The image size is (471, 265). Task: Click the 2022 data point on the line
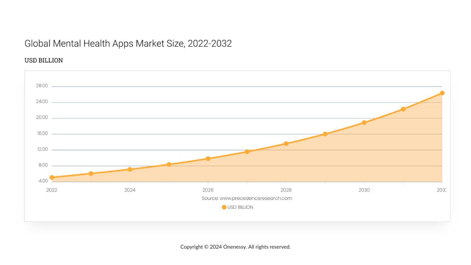[x=52, y=177]
